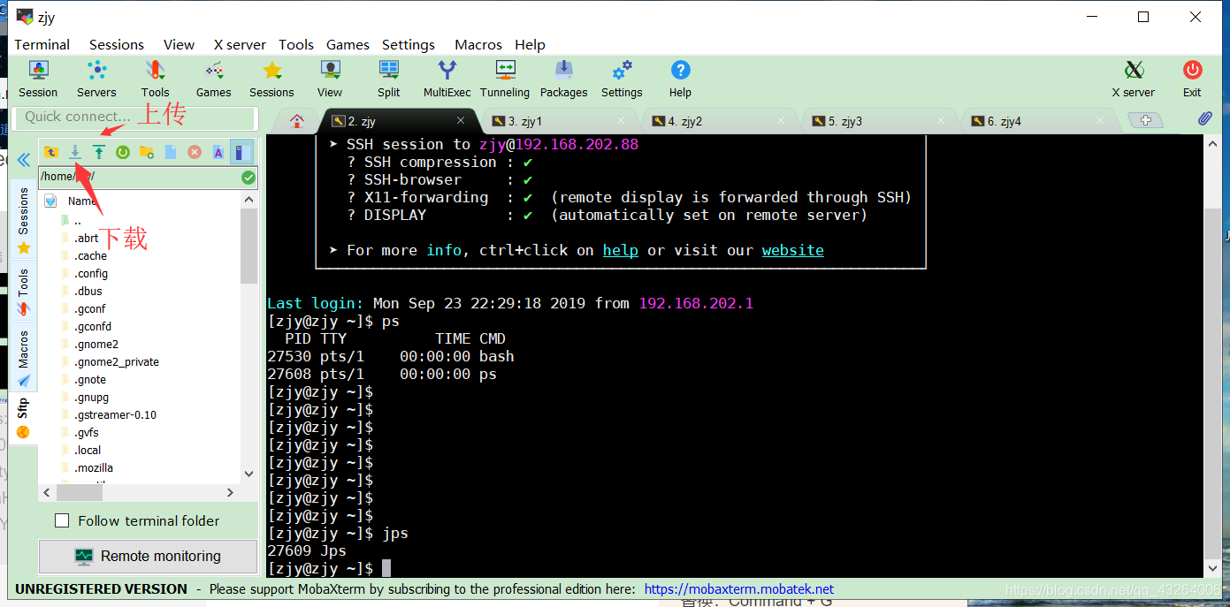Screen dimensions: 1230x607
Task: Click the file list vertical scrollbar
Action: pyautogui.click(x=248, y=247)
